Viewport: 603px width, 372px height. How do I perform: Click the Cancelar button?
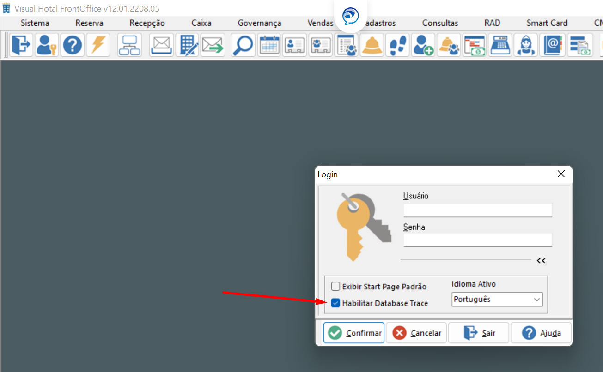coord(416,333)
